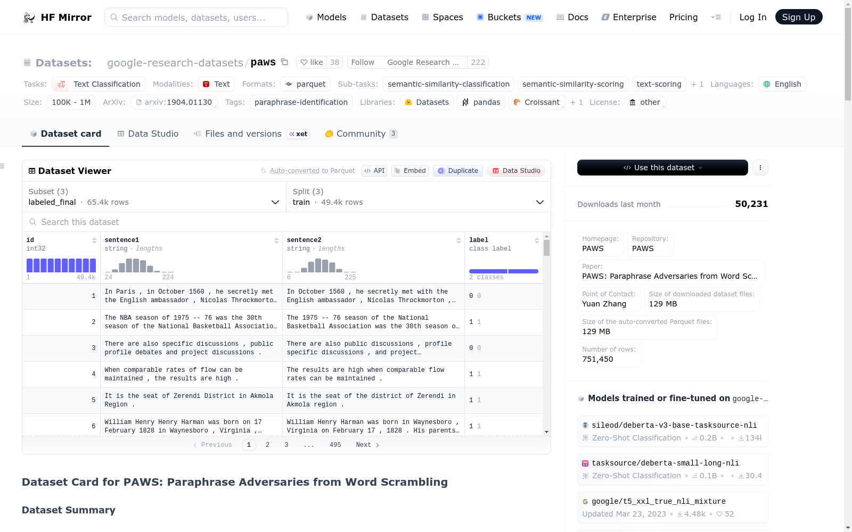Sort by the sentence1 column icon

pos(276,240)
